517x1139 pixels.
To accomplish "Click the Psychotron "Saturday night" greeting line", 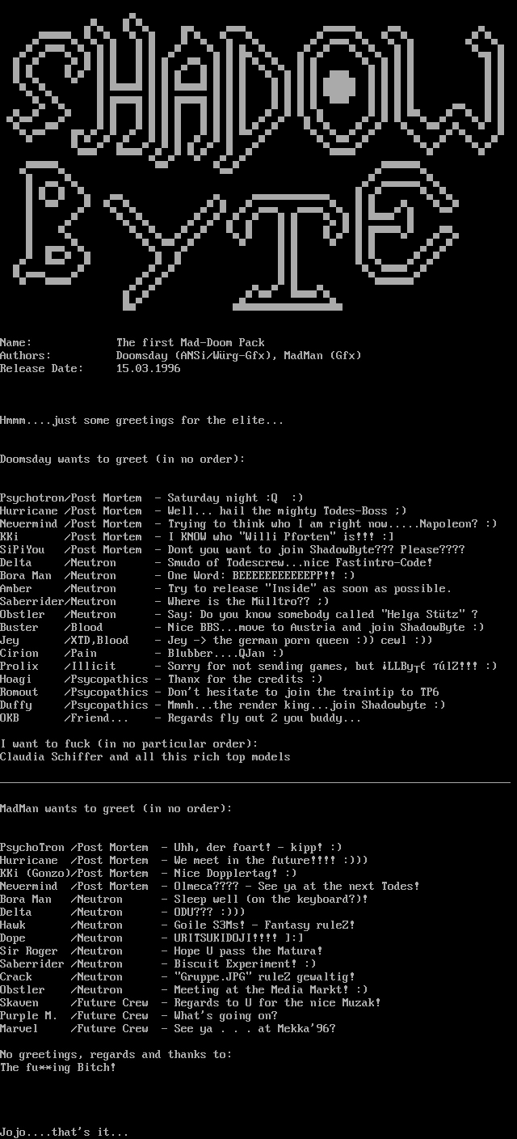I will click(x=152, y=498).
